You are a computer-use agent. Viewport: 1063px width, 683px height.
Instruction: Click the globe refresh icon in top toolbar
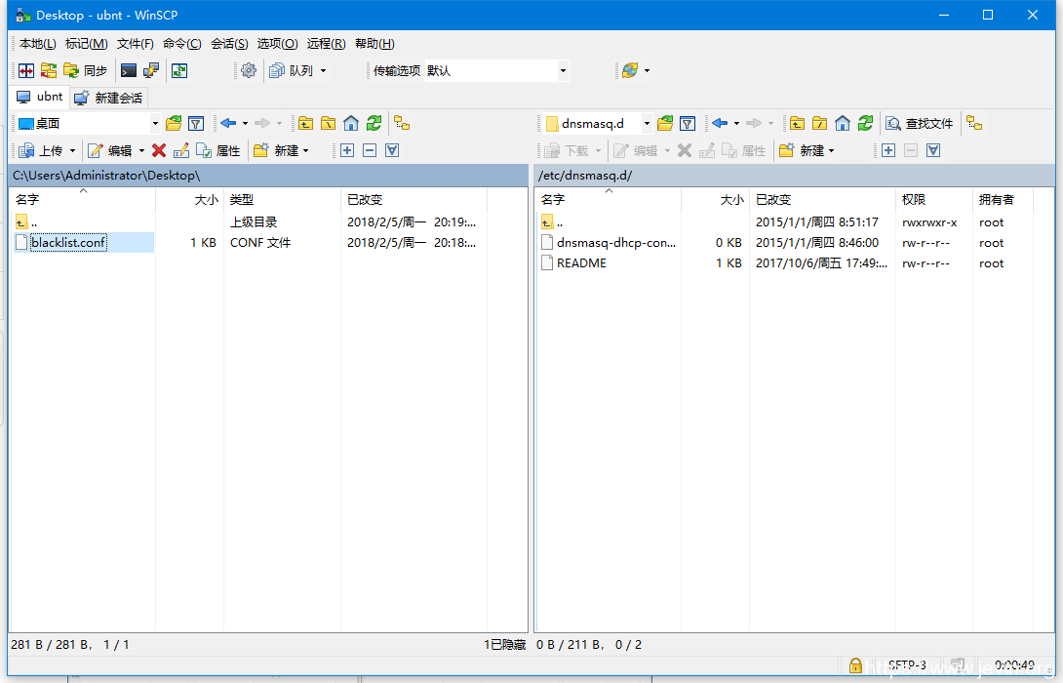click(630, 70)
